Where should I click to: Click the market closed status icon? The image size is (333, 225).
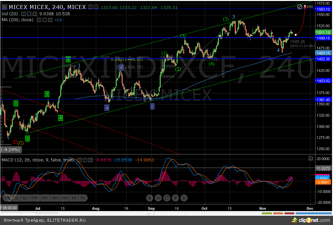click(300, 7)
